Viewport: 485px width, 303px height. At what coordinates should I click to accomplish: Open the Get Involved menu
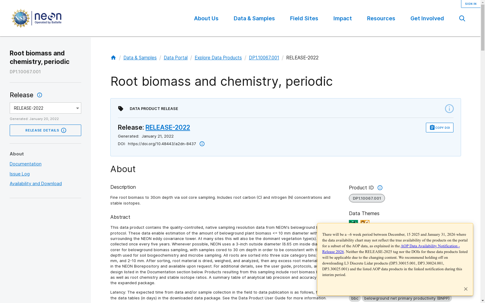(x=427, y=18)
